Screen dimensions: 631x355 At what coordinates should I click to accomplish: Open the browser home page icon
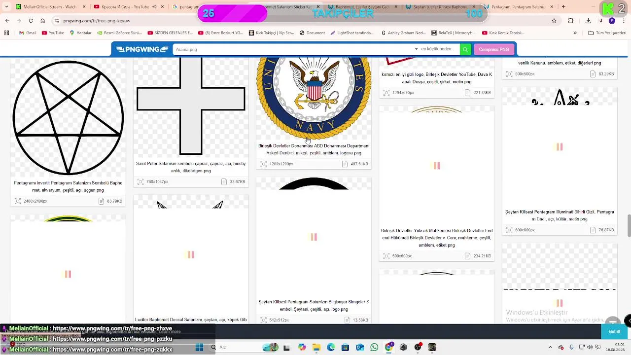coord(43,21)
